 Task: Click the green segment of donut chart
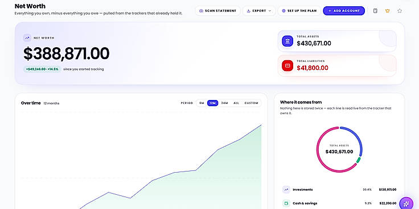click(x=358, y=160)
